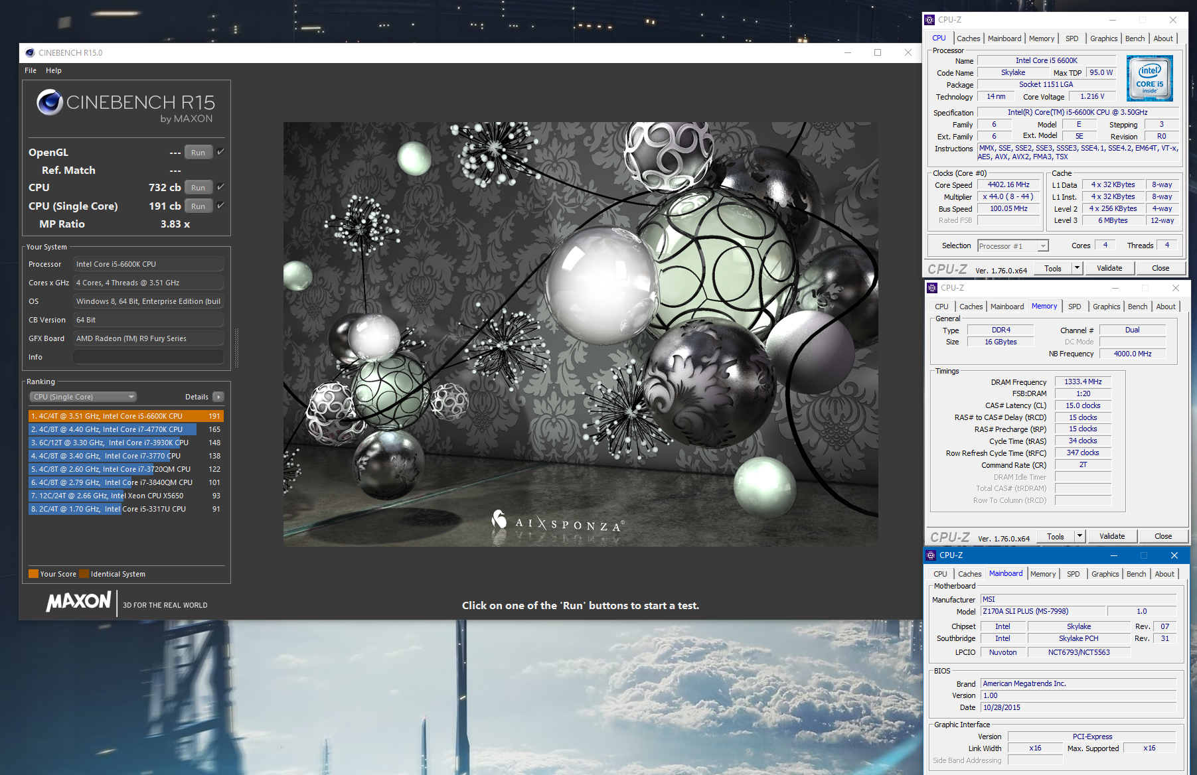Click the Multiplier value x 44.0

pos(1008,197)
